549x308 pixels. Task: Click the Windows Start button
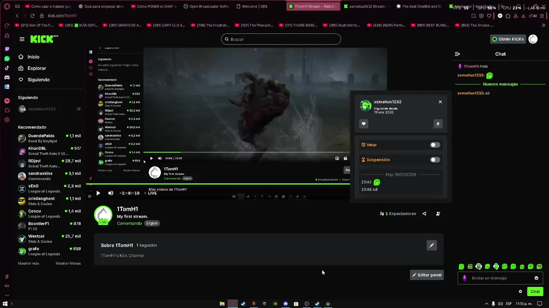(x=6, y=304)
